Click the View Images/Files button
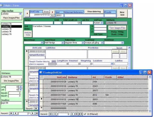Viewport: 154px width, 117px height. 117,28
